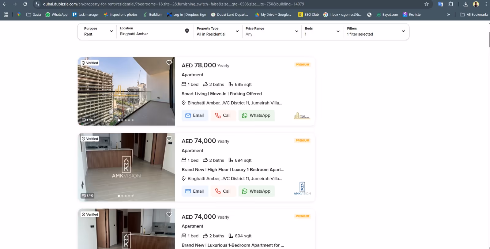The image size is (490, 249).
Task: Email agent for High Floor listing
Action: click(195, 191)
